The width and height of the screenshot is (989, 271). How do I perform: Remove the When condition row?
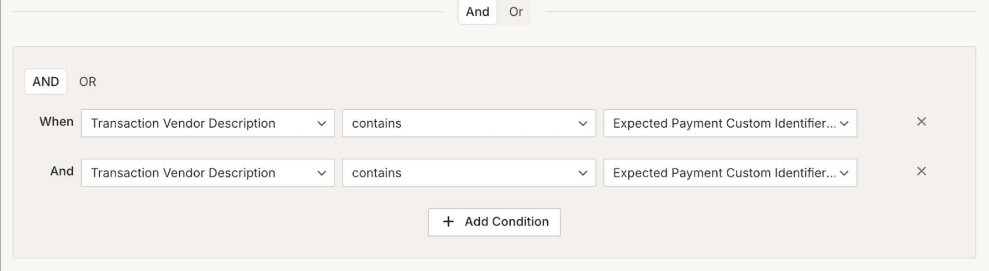coord(921,122)
